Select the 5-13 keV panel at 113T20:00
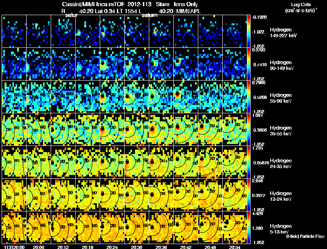The height and width of the screenshot is (249, 327). pos(14,227)
